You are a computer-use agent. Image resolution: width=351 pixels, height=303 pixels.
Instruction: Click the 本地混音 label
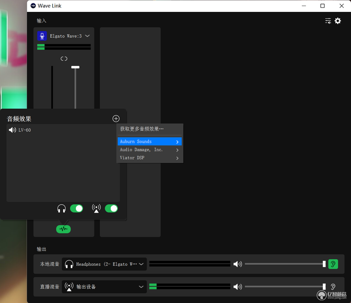pos(50,264)
